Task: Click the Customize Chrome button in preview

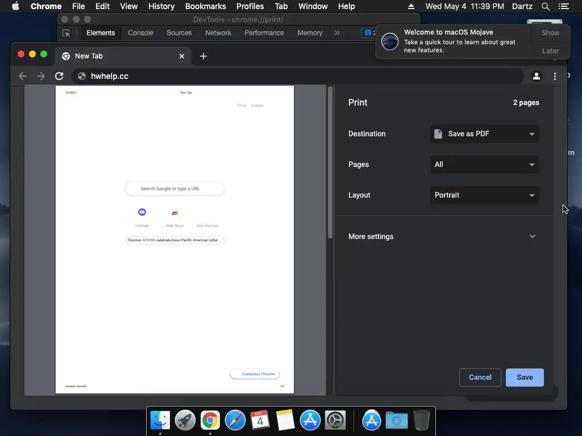Action: [255, 374]
